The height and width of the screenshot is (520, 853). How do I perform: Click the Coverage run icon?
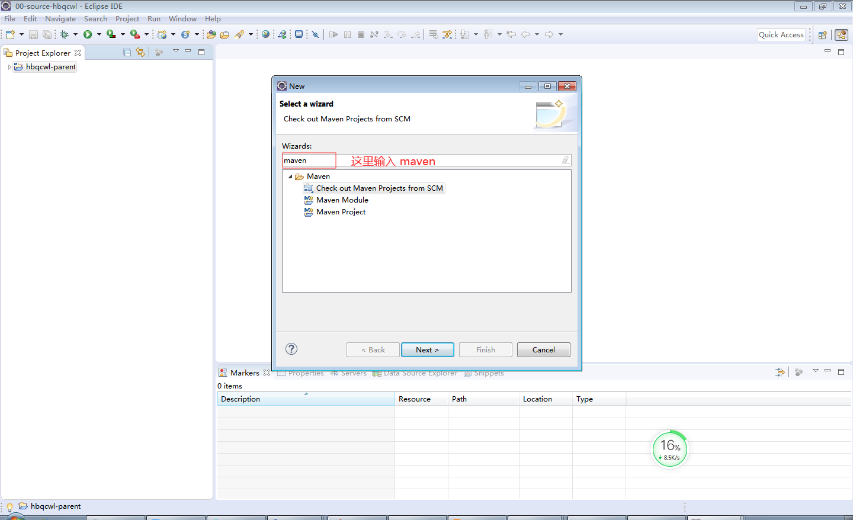pos(111,34)
